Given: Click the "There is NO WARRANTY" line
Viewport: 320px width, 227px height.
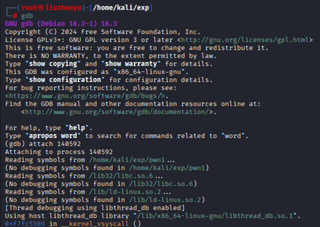Looking at the screenshot, I should [110, 56].
